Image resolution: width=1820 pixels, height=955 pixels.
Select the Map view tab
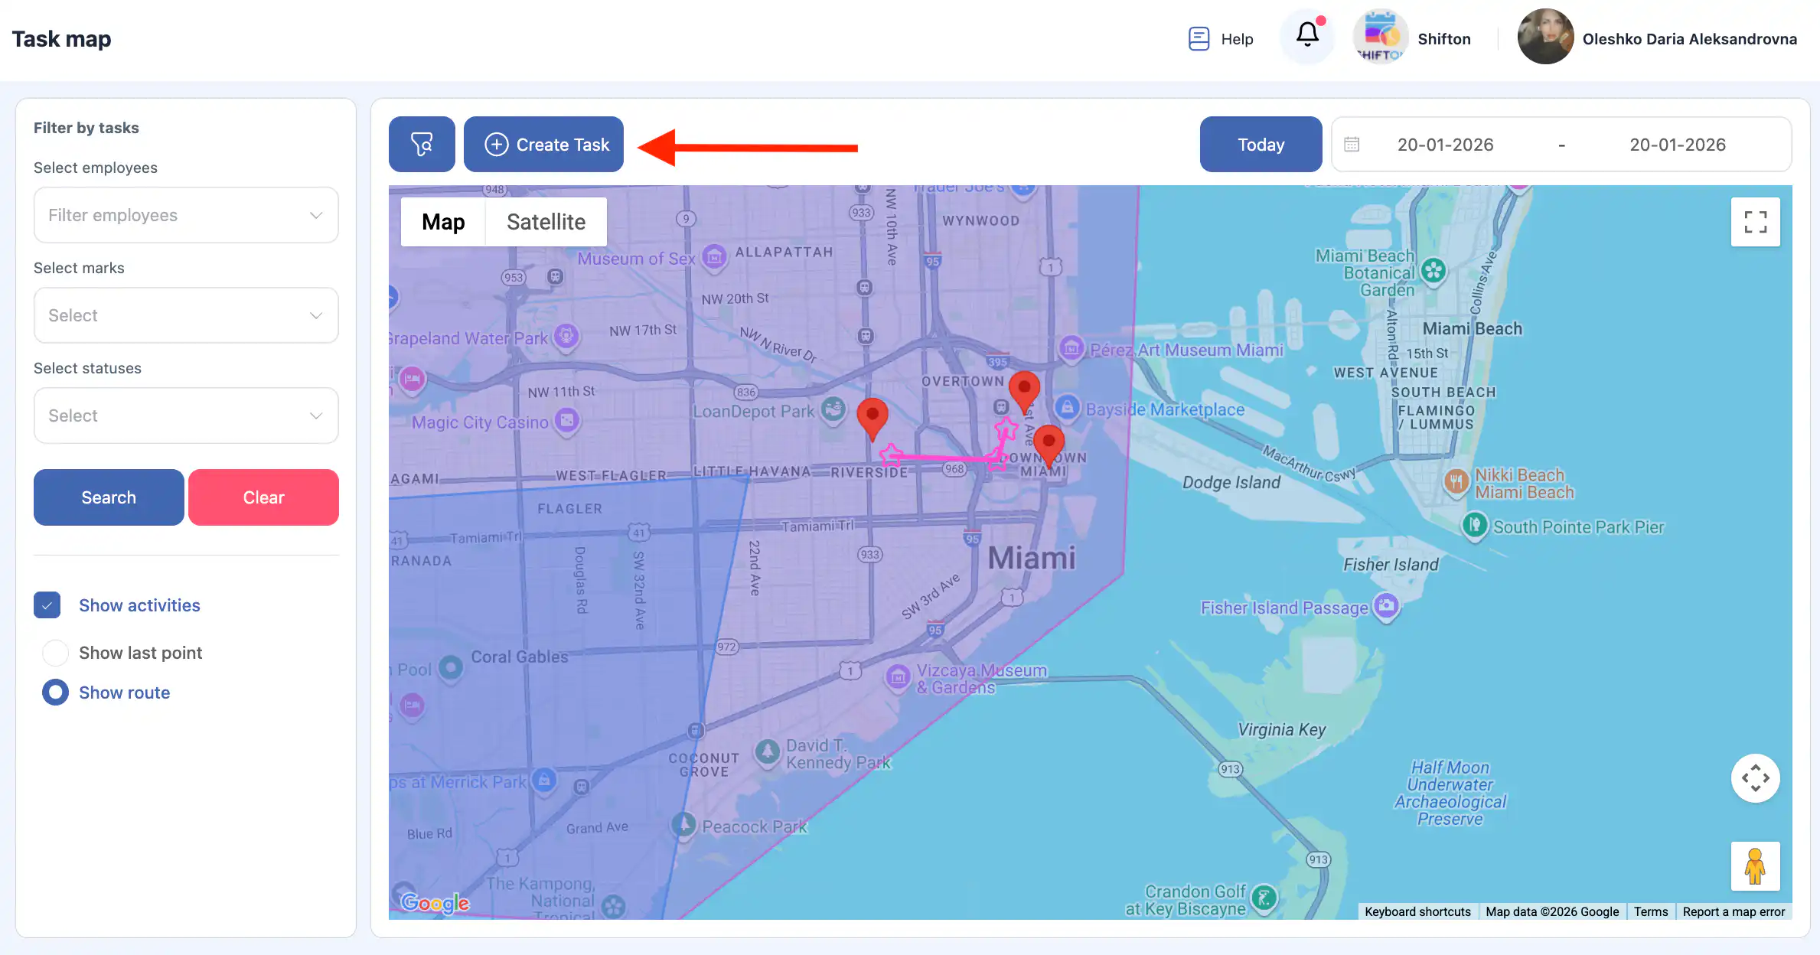tap(443, 222)
